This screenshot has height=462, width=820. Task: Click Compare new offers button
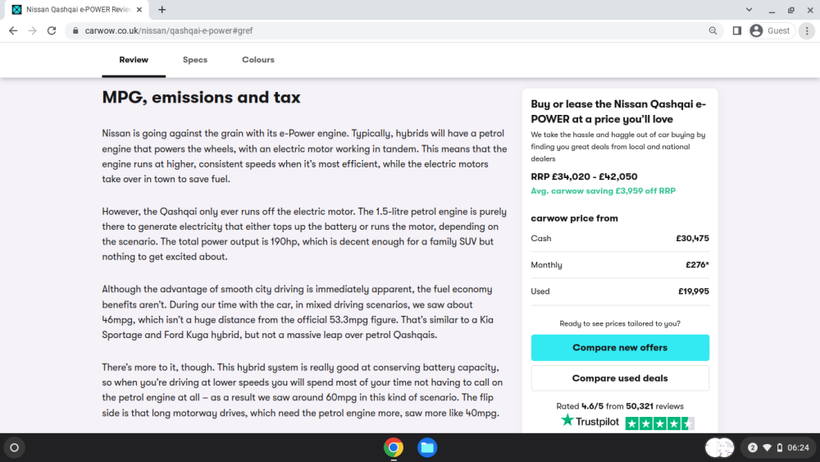point(620,347)
